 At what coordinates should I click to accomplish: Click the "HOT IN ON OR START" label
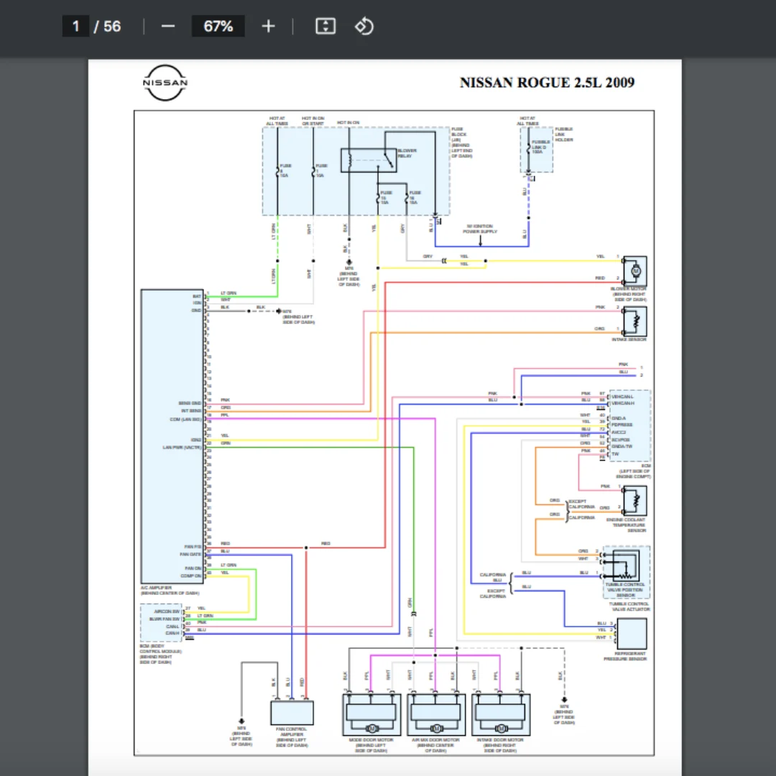313,121
